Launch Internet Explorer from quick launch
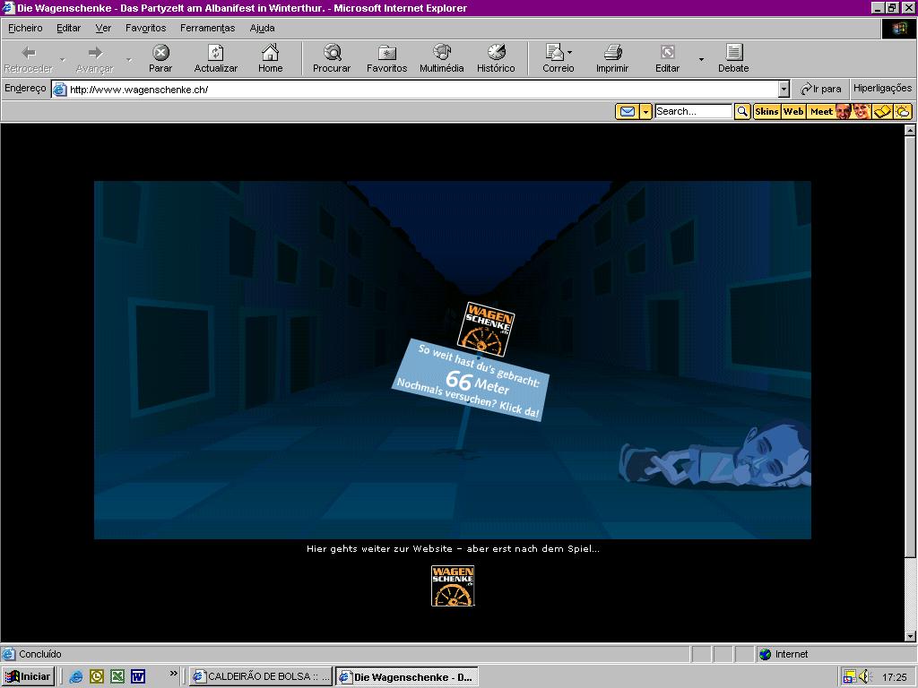Image resolution: width=918 pixels, height=688 pixels. pyautogui.click(x=76, y=677)
